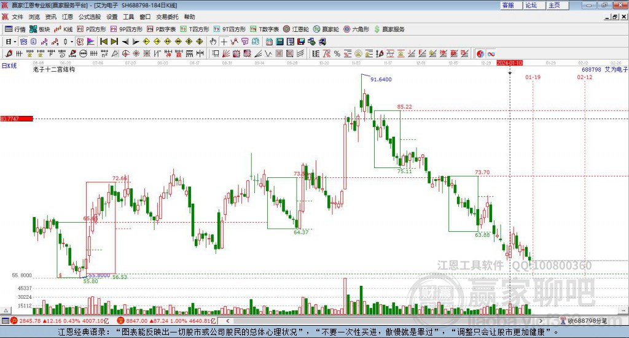The width and height of the screenshot is (629, 338).
Task: Click the 沪 index 2845.78 status entry
Action: point(60,321)
